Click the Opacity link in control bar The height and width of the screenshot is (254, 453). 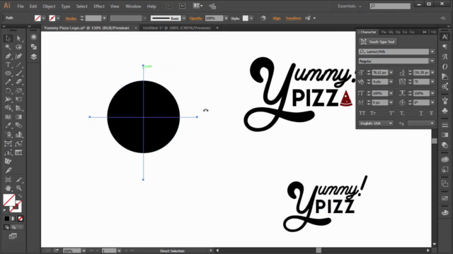coord(196,18)
